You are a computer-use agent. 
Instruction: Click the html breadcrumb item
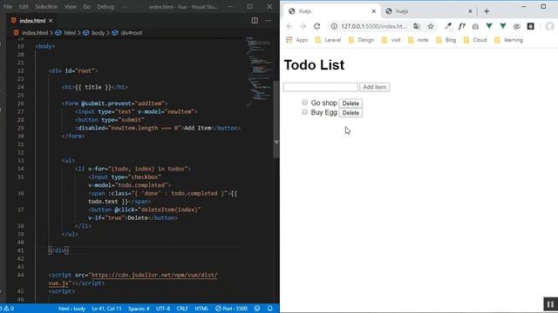[x=66, y=33]
